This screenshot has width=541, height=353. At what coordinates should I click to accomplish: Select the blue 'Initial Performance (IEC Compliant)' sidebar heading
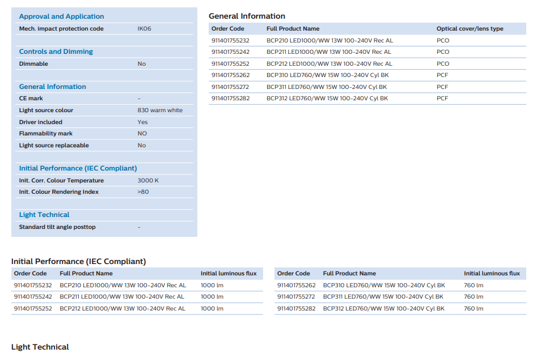78,168
